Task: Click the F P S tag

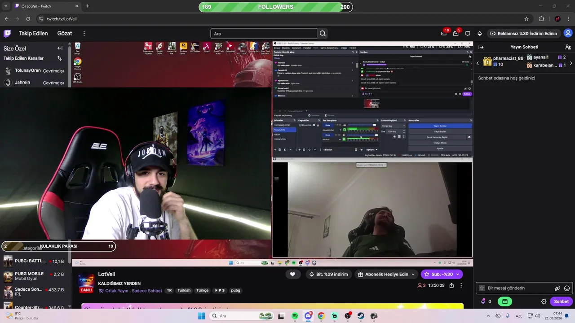Action: point(220,290)
